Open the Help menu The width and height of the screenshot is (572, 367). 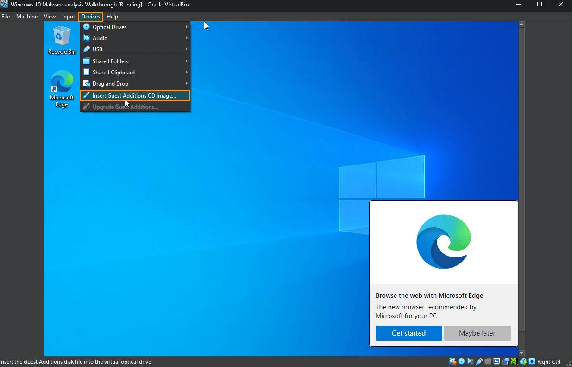click(x=112, y=17)
